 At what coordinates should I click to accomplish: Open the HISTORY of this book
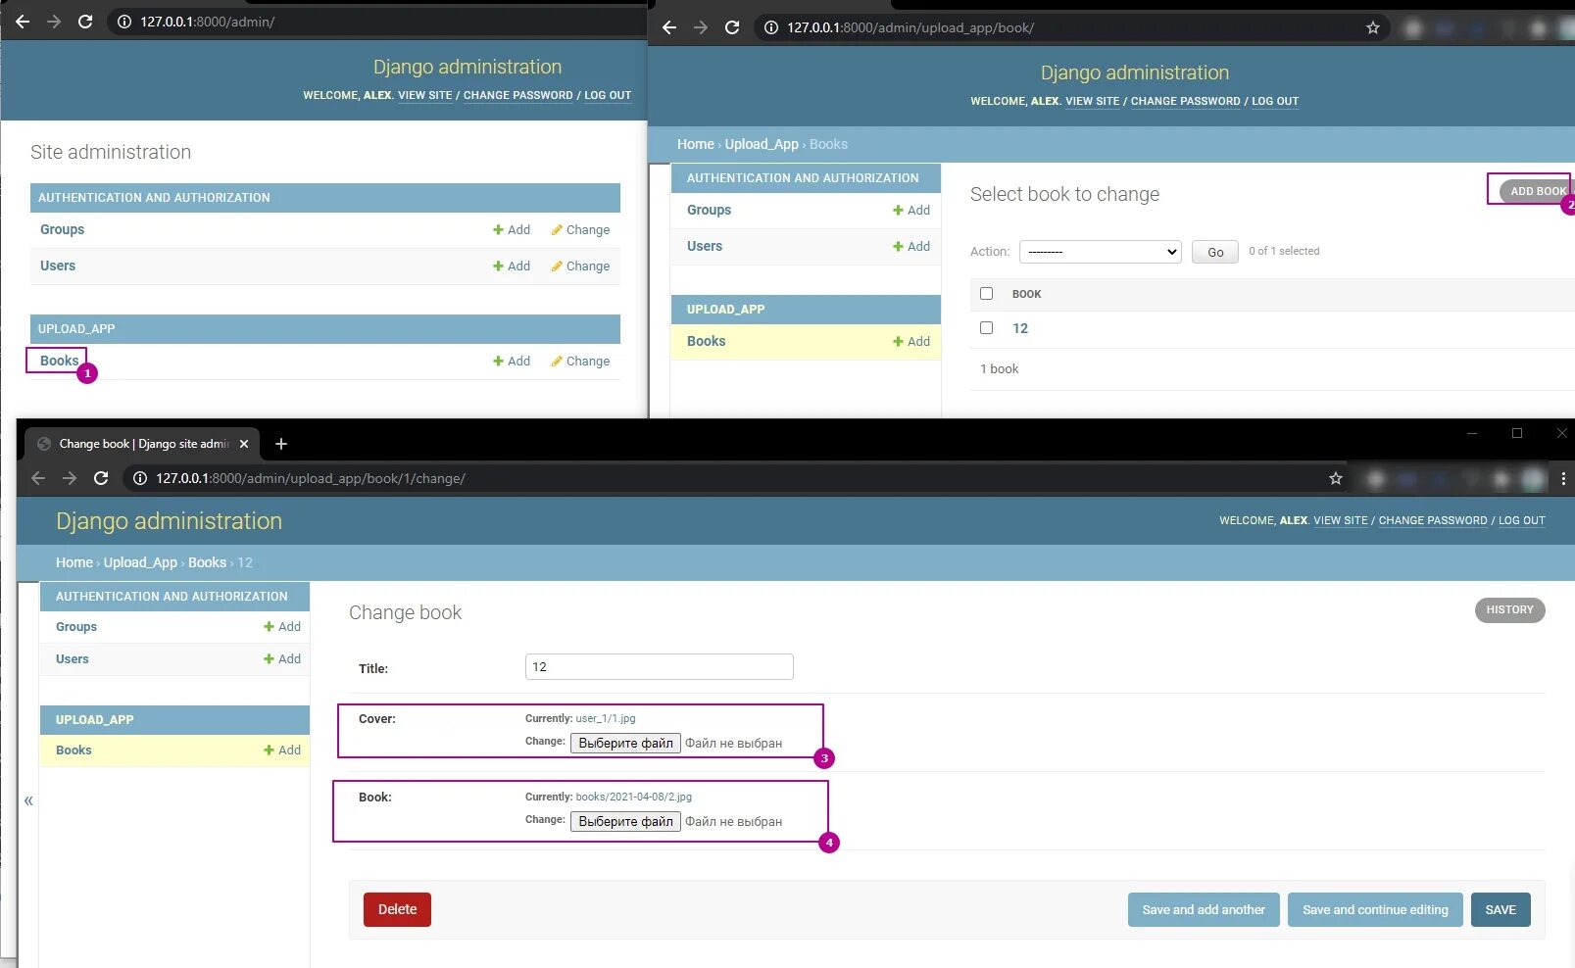(1509, 609)
